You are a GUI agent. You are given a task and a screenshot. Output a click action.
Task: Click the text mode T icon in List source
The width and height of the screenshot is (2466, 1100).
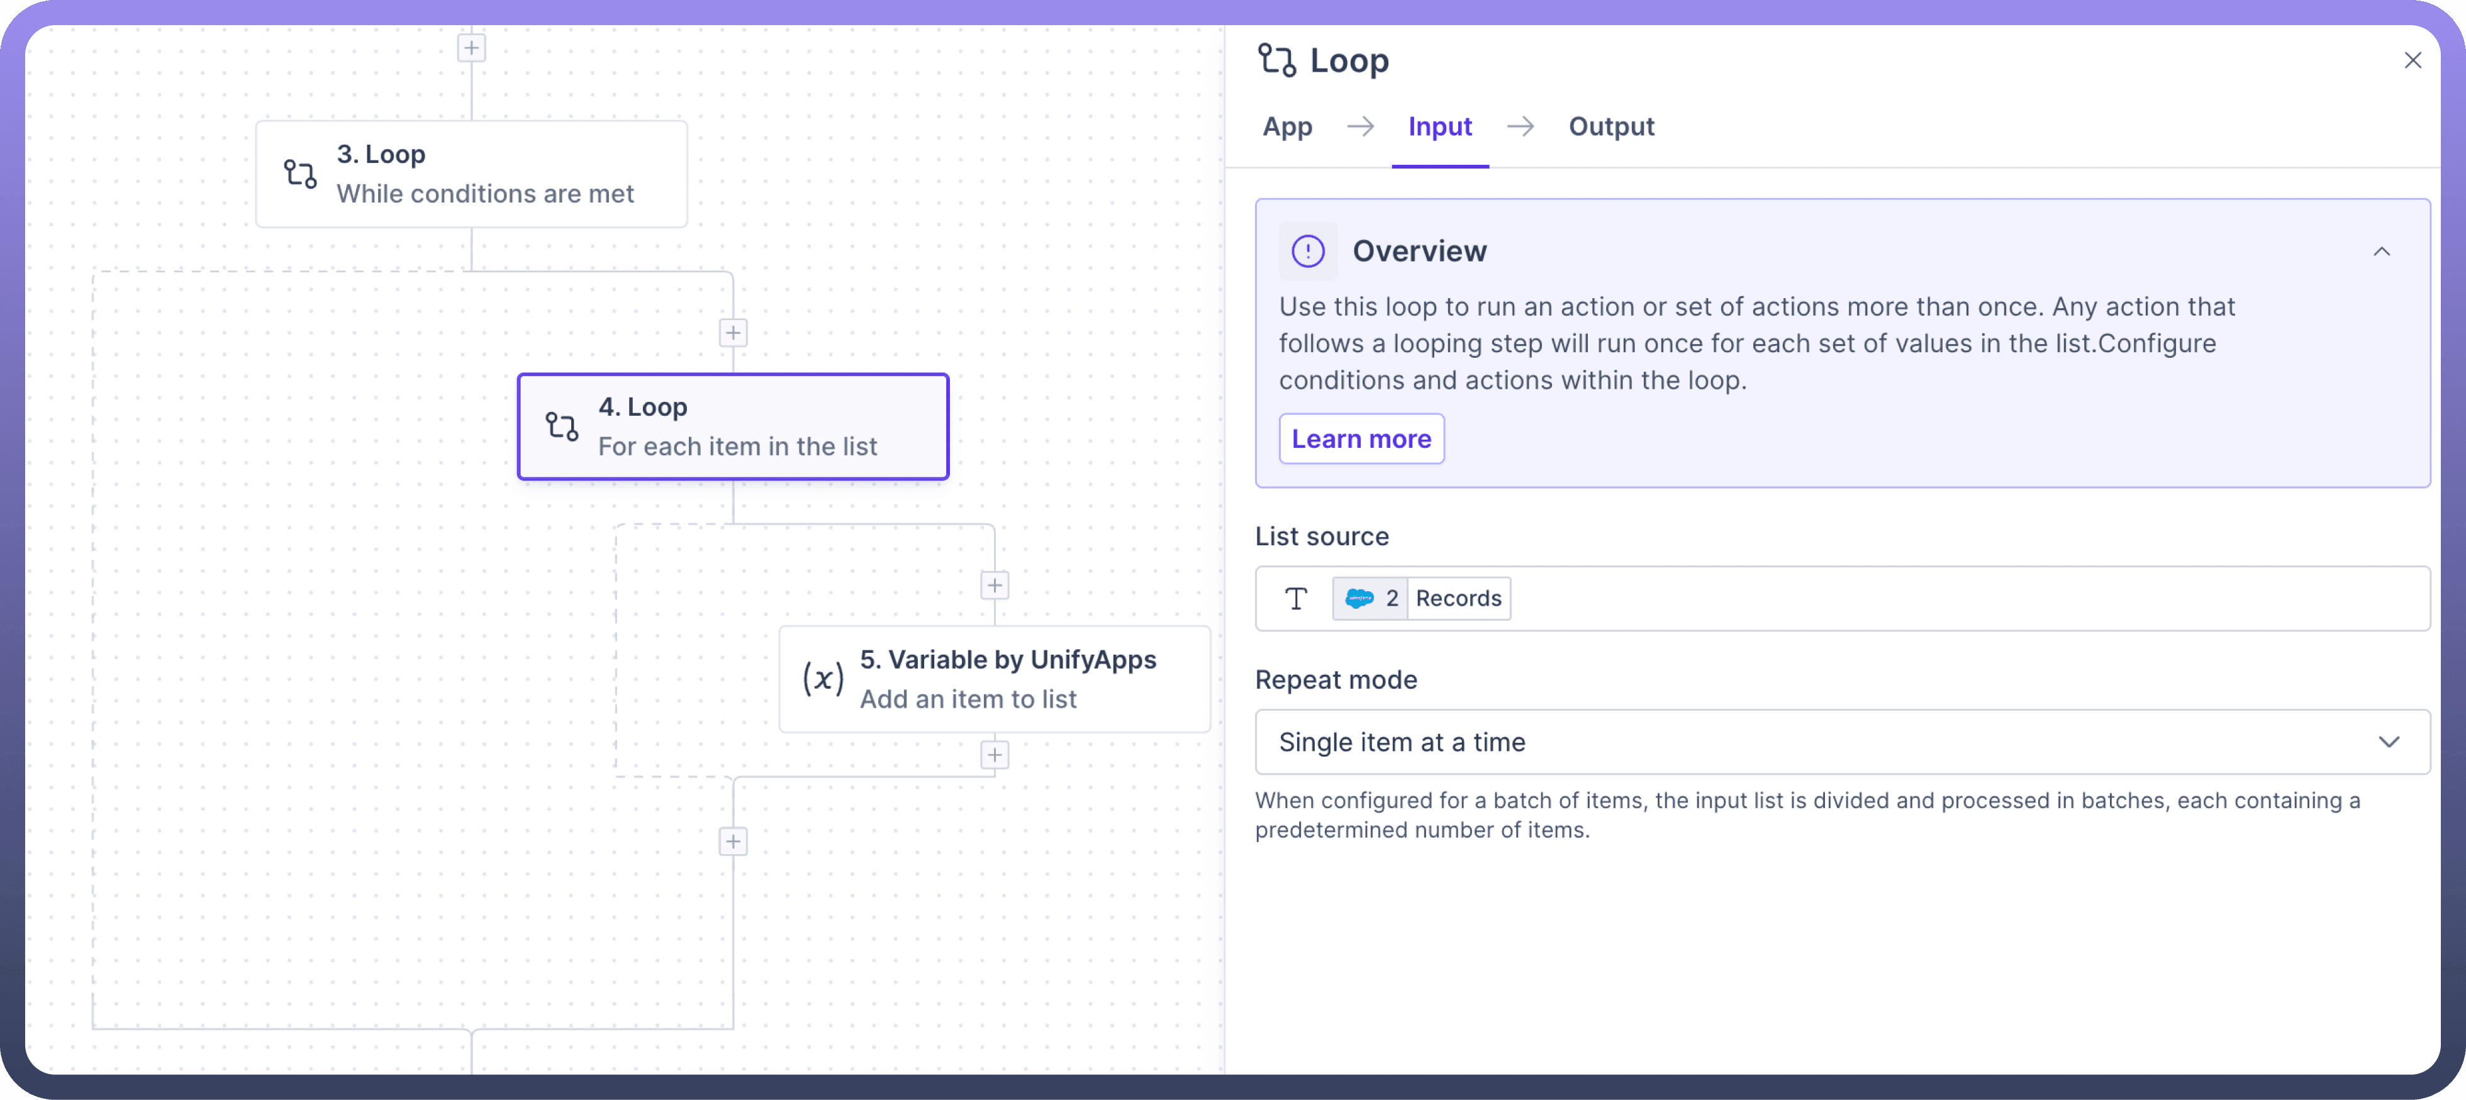coord(1295,599)
